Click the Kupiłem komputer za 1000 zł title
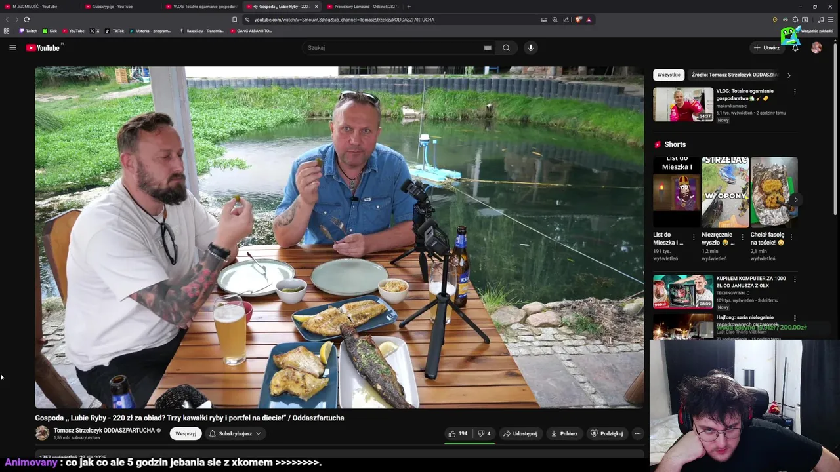 (751, 282)
